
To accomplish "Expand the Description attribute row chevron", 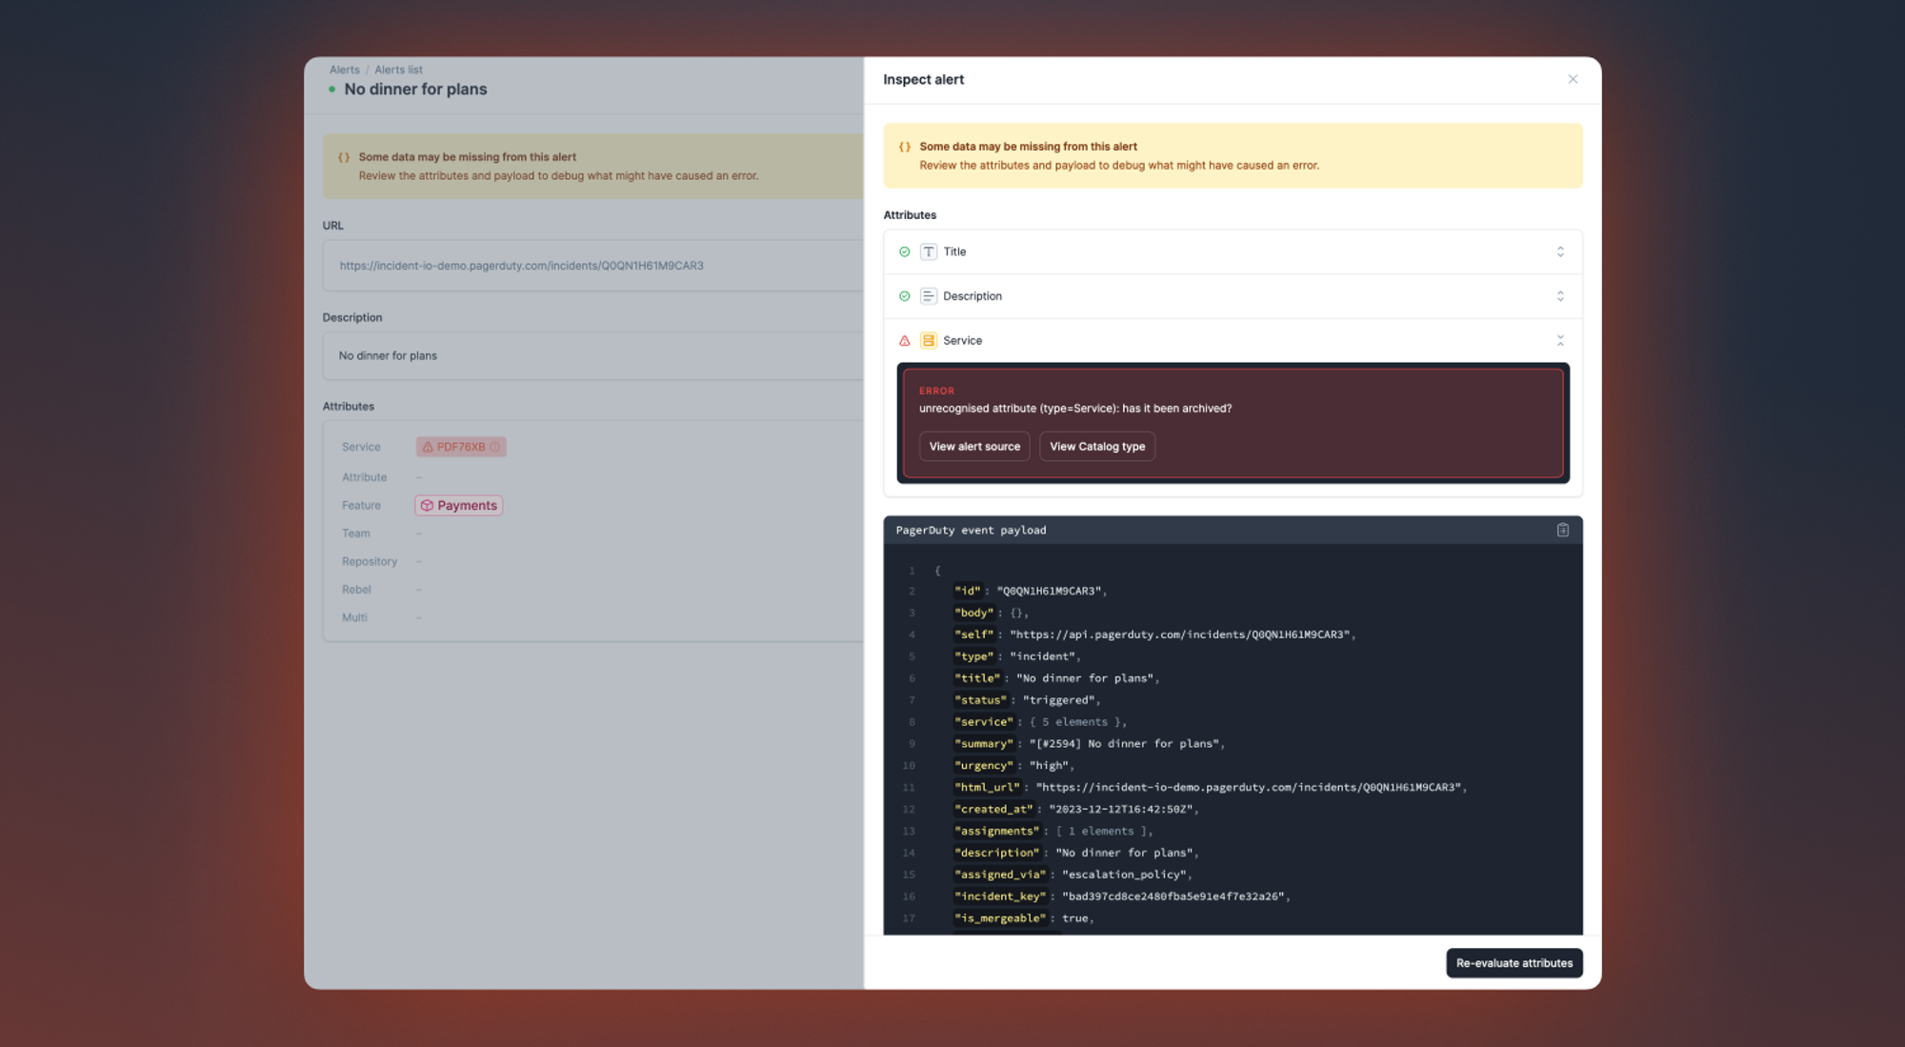I will [1559, 296].
